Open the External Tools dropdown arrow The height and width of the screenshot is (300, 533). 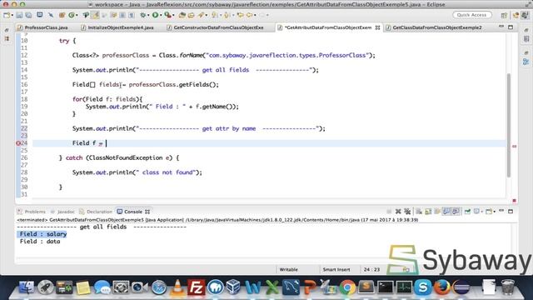tap(173, 15)
